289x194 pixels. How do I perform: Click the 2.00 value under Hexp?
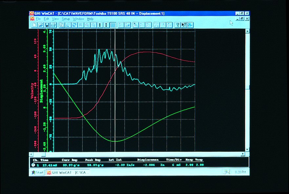[189, 165]
